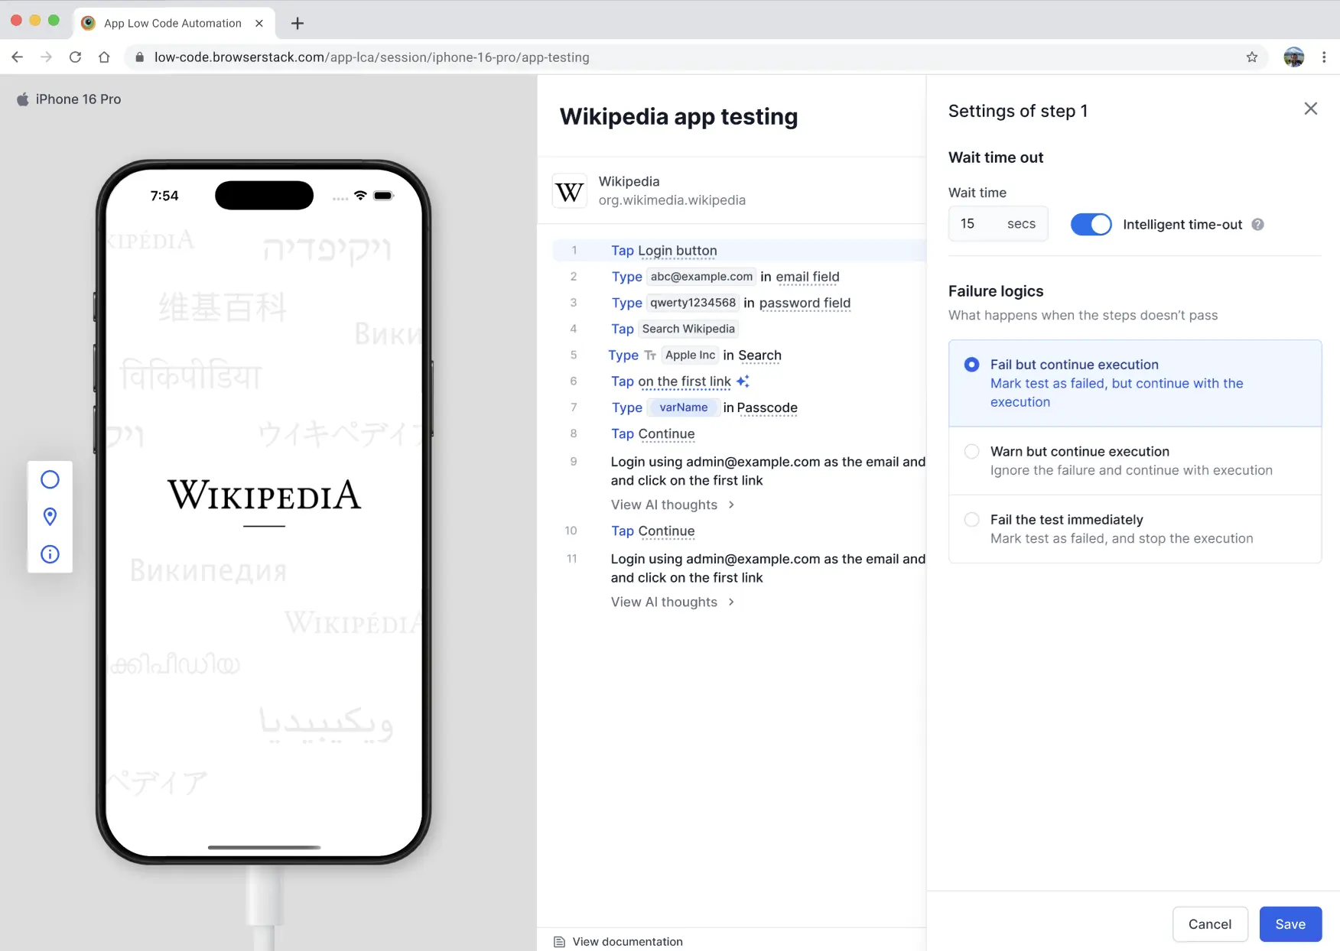Click the bookmark star in the address bar
This screenshot has width=1340, height=951.
1251,57
